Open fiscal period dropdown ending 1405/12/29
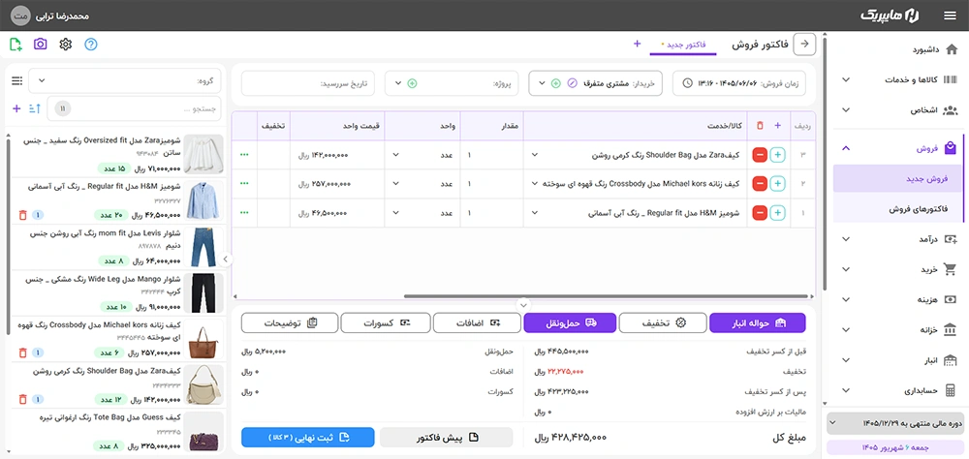 click(894, 423)
